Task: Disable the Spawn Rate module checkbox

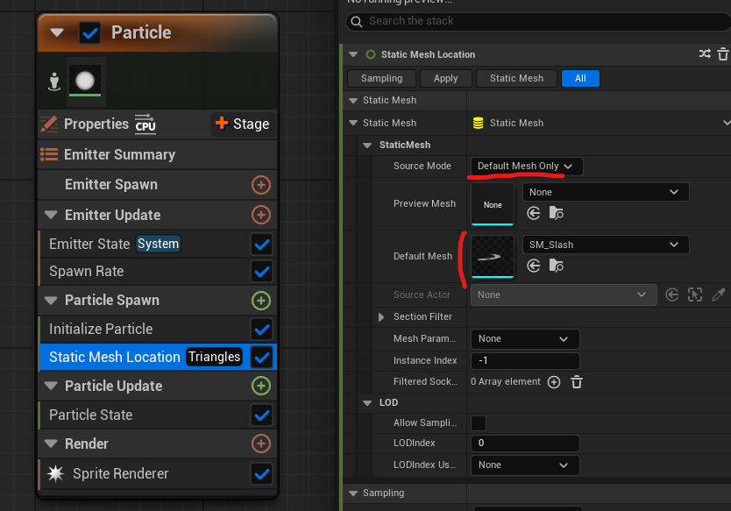Action: click(260, 271)
